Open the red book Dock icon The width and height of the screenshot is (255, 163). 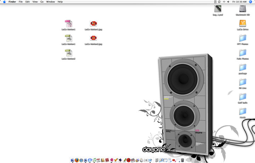(107, 160)
